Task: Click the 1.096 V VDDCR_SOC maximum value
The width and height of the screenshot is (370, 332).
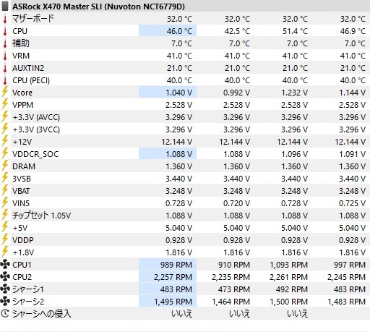Action: (x=294, y=154)
